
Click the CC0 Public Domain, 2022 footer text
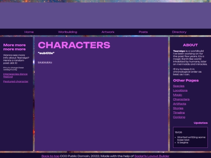coord(80,156)
